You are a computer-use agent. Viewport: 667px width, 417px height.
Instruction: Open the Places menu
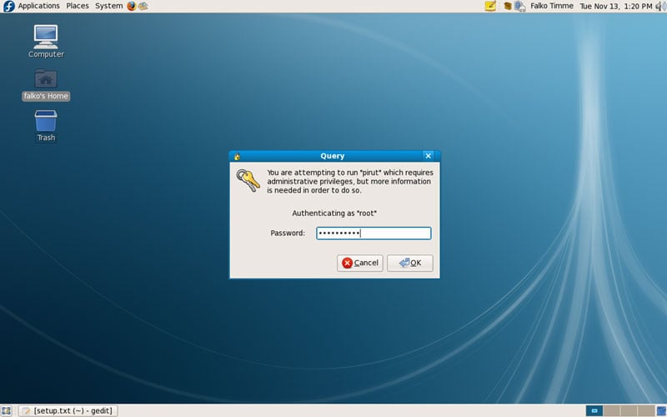(x=78, y=6)
